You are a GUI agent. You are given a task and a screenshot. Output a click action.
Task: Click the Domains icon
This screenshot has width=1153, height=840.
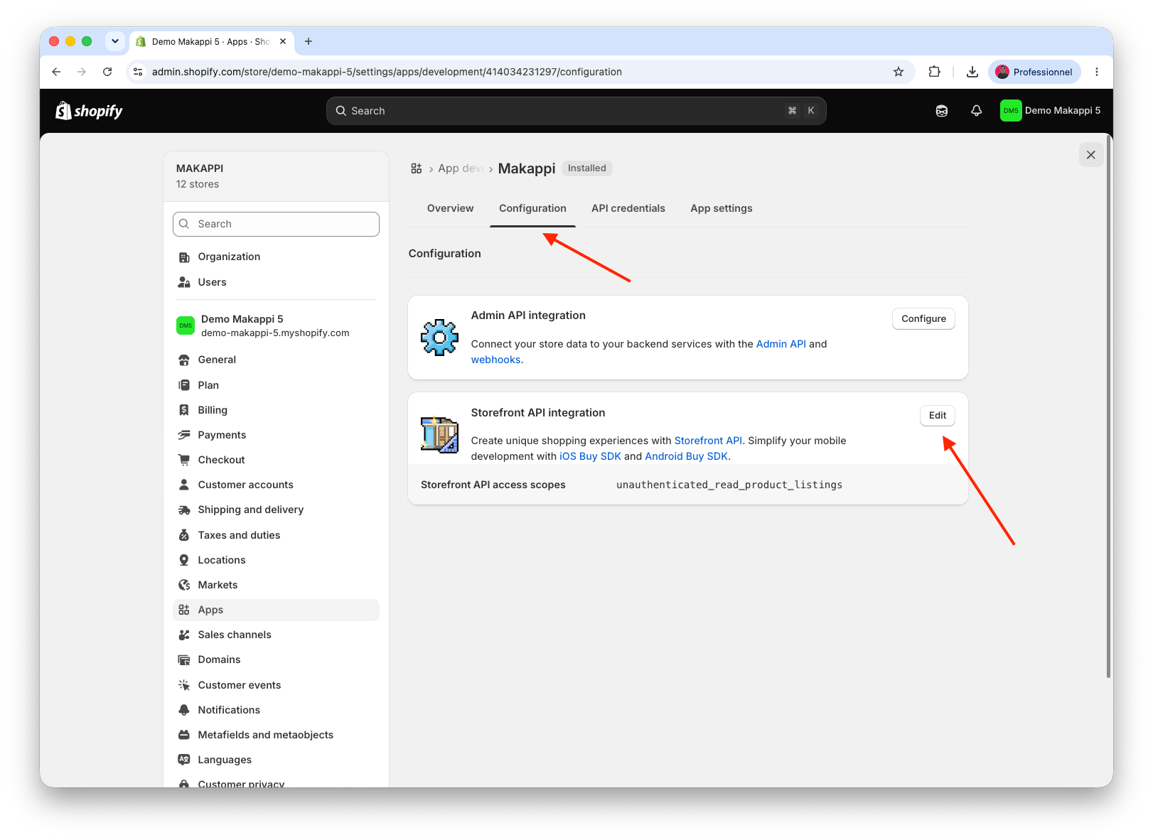184,659
